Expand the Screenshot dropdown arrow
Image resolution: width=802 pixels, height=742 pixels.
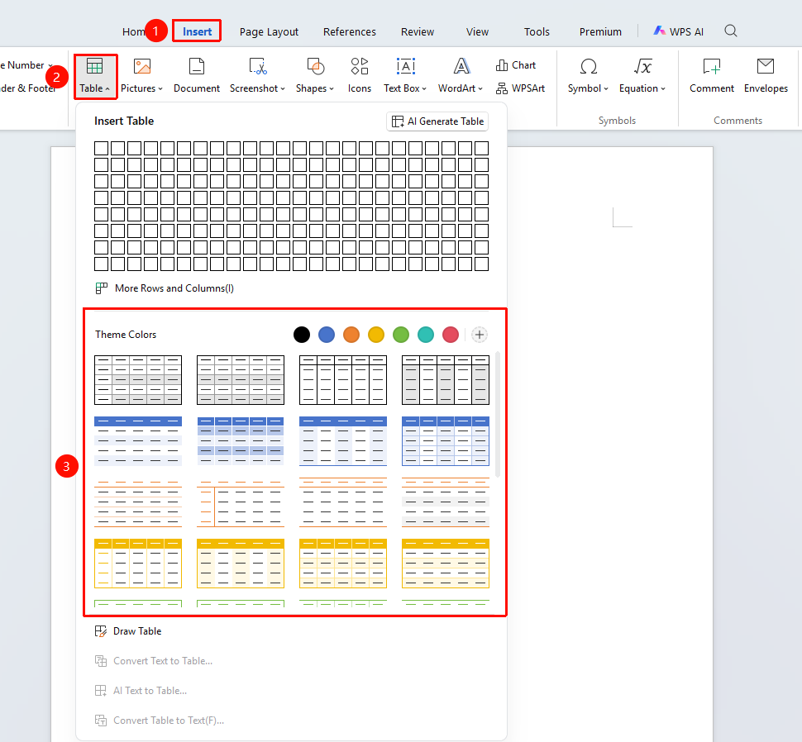click(282, 89)
